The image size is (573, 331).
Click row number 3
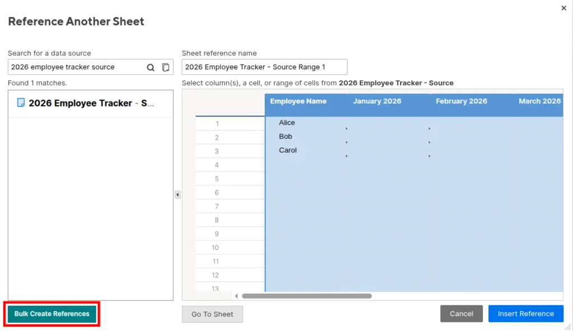tap(230, 151)
